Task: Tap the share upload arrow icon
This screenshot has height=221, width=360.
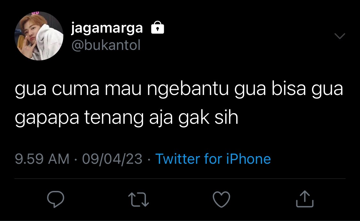Action: pos(305,199)
